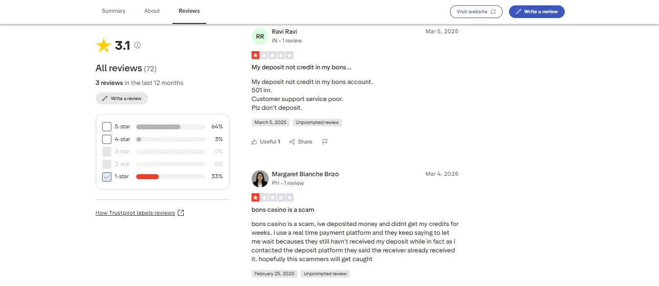659x286 pixels.
Task: Open the Summary tab
Action: 113,11
